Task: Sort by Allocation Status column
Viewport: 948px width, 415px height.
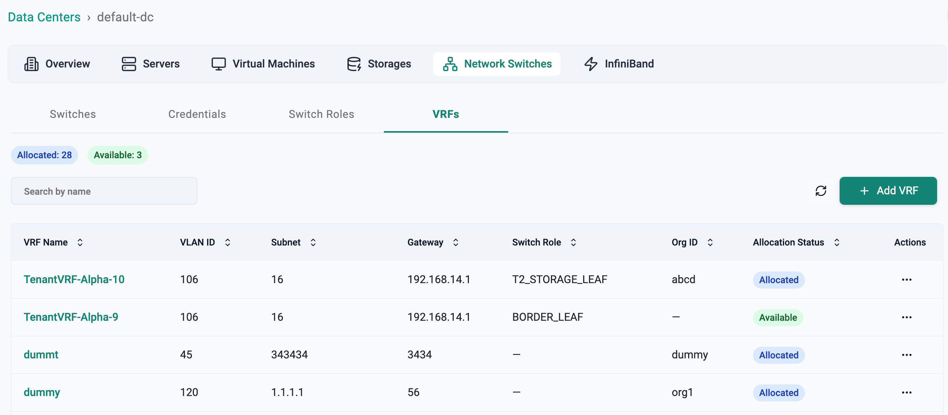Action: (x=837, y=242)
